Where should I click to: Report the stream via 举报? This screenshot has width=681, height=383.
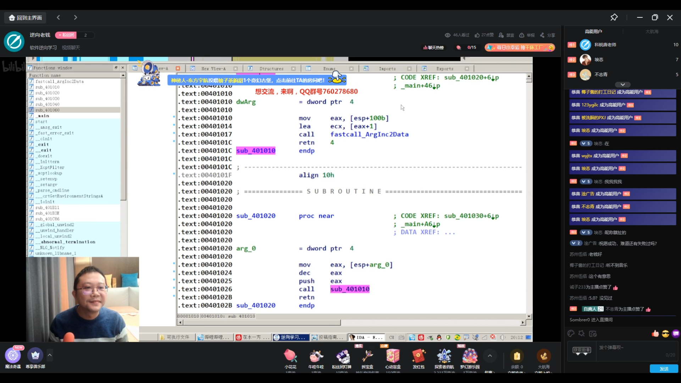527,35
